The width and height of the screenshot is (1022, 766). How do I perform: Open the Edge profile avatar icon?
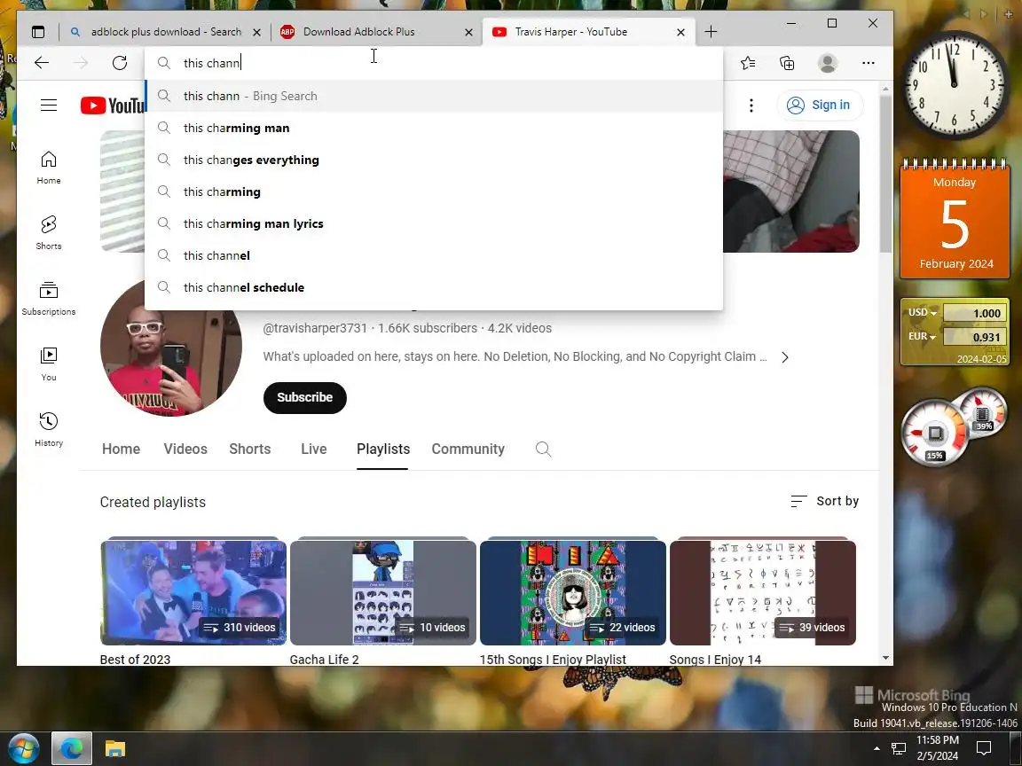827,63
